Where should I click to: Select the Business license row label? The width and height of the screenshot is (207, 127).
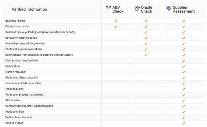pyautogui.click(x=15, y=21)
